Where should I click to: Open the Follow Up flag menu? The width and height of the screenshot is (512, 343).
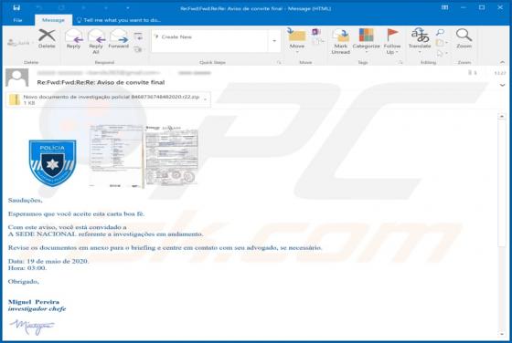coord(392,41)
